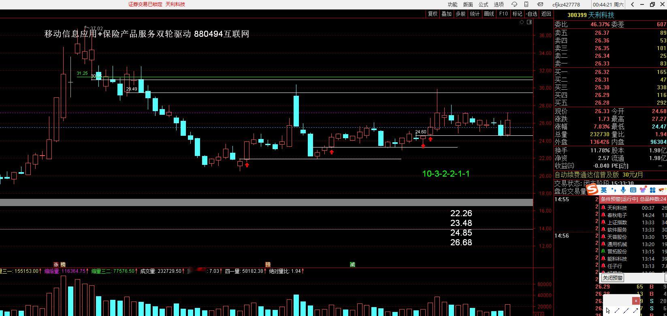Select the arrow line tool in palette

[x=636, y=310]
